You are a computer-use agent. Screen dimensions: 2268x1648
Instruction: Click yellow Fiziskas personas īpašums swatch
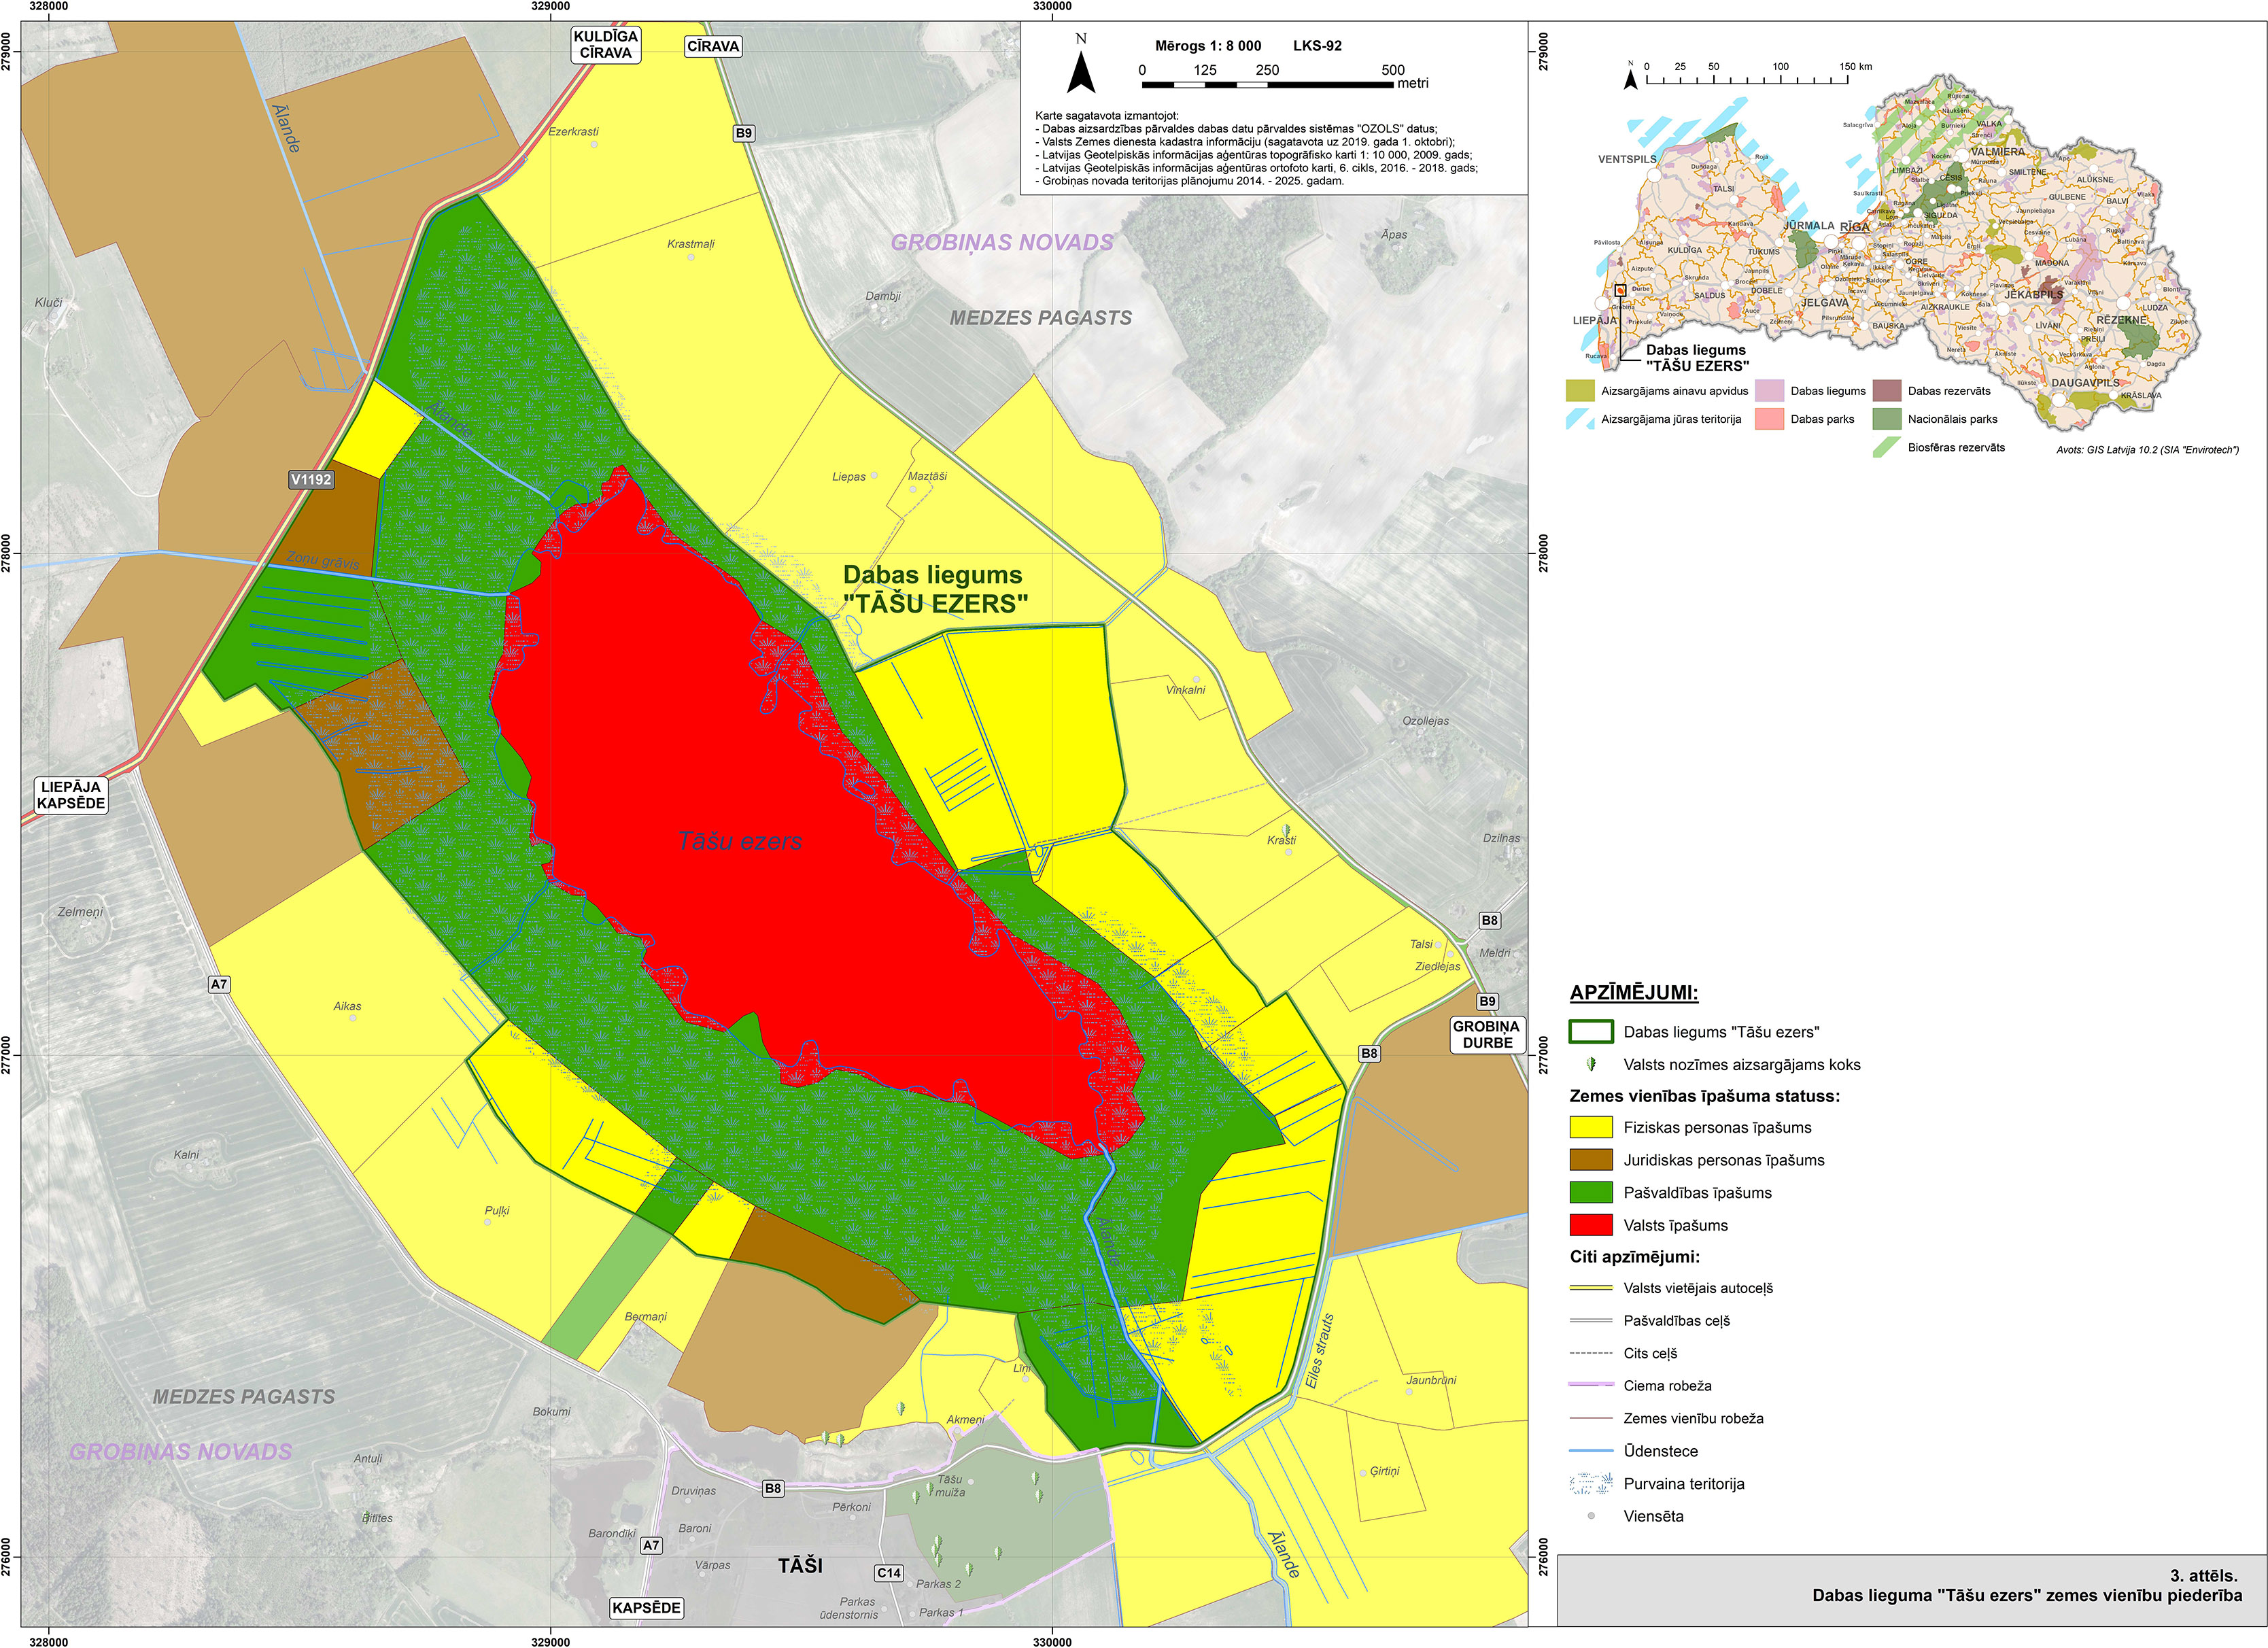(x=1591, y=1128)
